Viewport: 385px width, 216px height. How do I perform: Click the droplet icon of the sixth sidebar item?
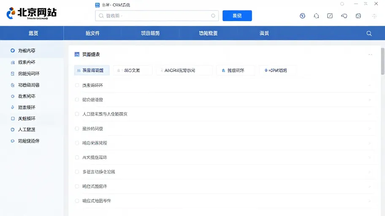point(13,107)
